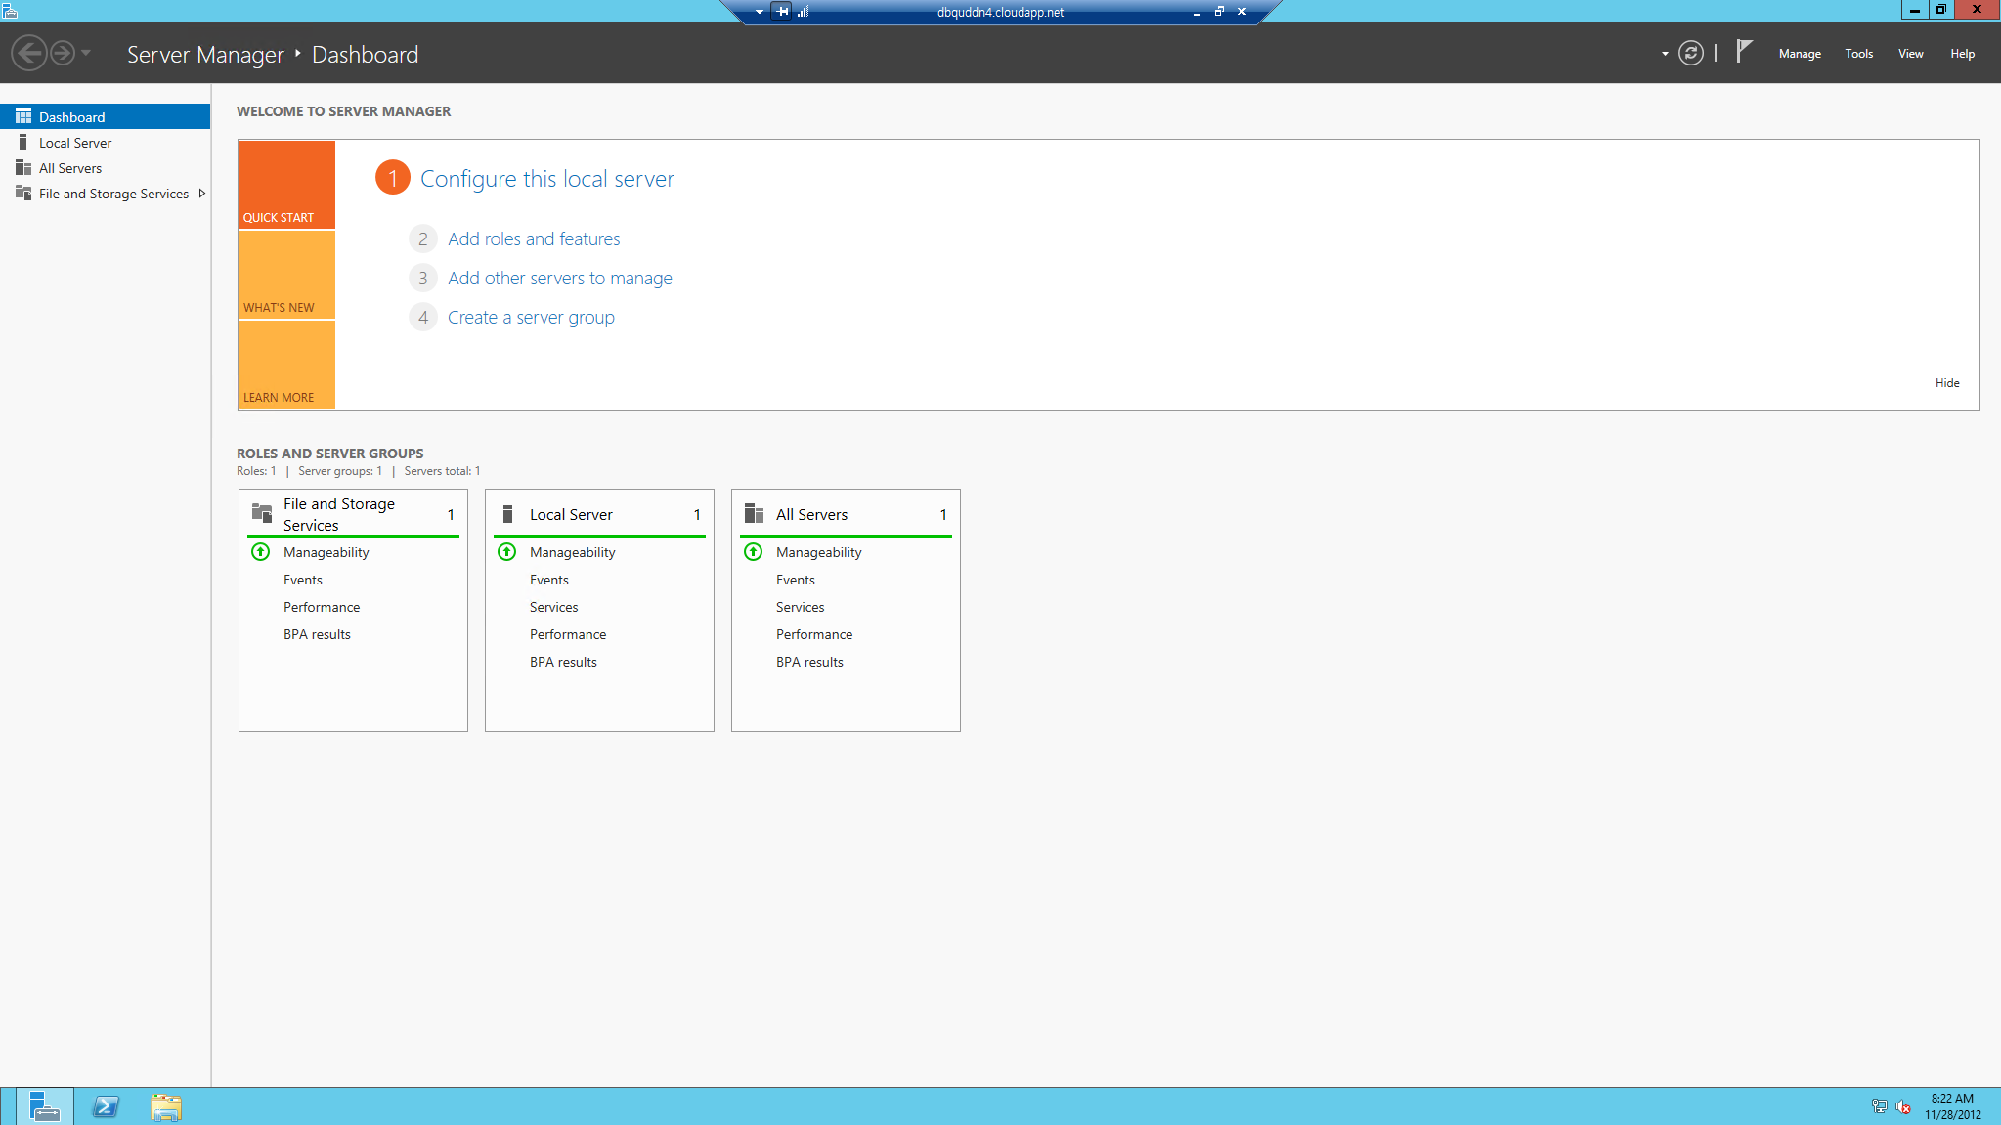Click Local Server tile icon
The width and height of the screenshot is (2001, 1125).
(x=507, y=514)
